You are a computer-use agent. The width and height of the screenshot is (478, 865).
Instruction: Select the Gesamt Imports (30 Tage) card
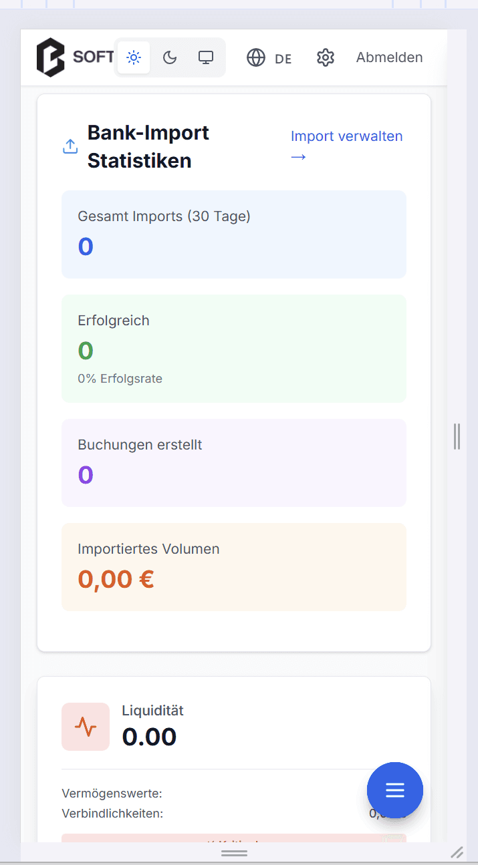tap(234, 234)
